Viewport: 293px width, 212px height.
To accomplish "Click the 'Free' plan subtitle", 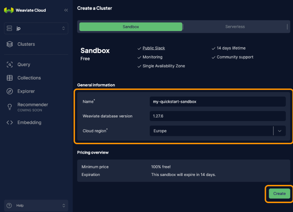I will tap(85, 59).
